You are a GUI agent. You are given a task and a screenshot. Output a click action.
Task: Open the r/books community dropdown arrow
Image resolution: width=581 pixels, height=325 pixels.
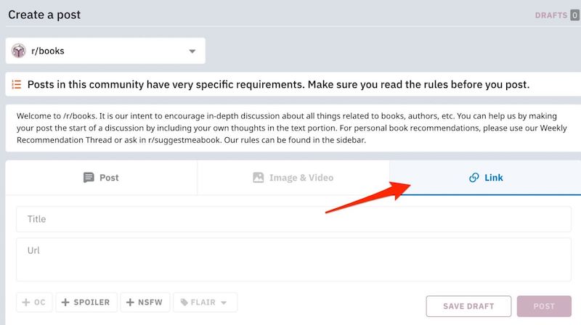[x=192, y=51]
